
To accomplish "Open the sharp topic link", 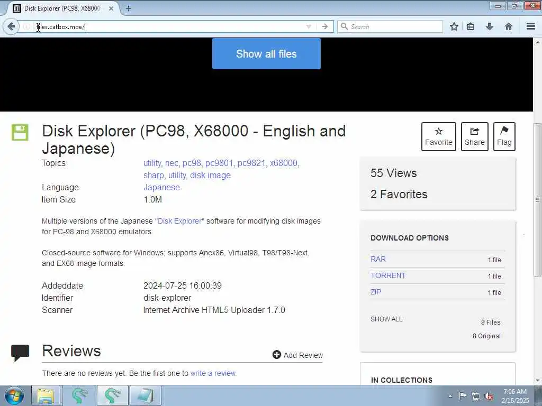I will (153, 175).
